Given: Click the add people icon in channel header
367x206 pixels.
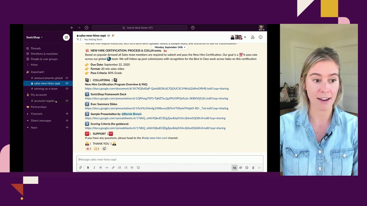Looking at the screenshot, I should (253, 37).
